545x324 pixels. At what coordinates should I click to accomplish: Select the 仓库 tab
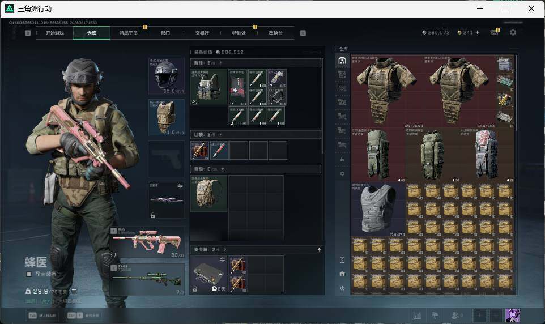coord(92,33)
